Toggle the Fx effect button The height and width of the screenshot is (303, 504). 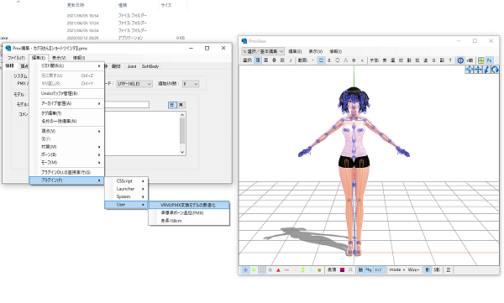[489, 60]
